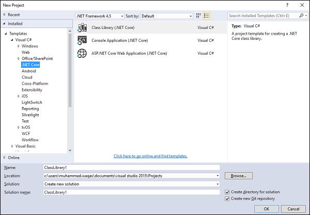This screenshot has width=310, height=215.
Task: Open the go online and find templates link
Action: pyautogui.click(x=150, y=156)
